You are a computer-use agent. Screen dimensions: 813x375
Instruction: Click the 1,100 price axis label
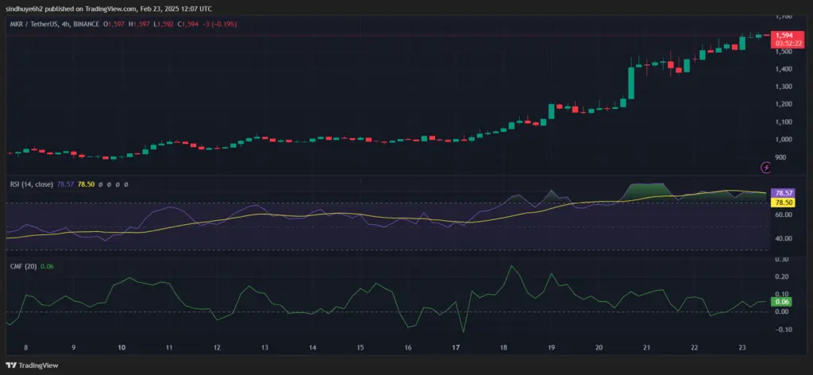784,122
